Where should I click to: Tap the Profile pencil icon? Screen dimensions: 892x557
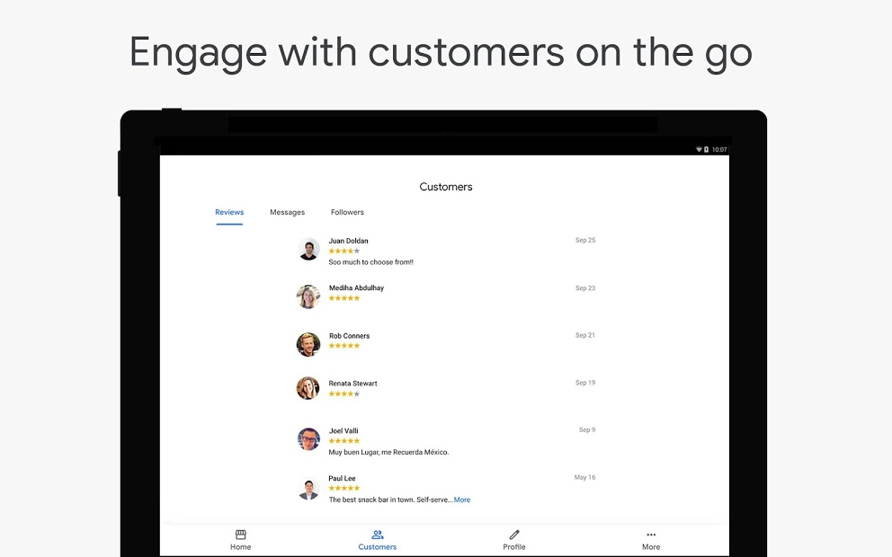click(x=513, y=535)
